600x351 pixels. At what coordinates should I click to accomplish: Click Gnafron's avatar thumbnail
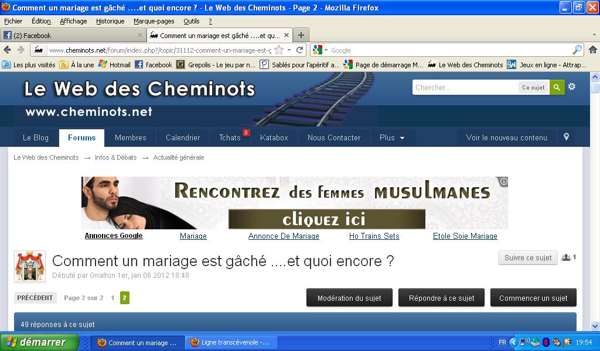(30, 266)
